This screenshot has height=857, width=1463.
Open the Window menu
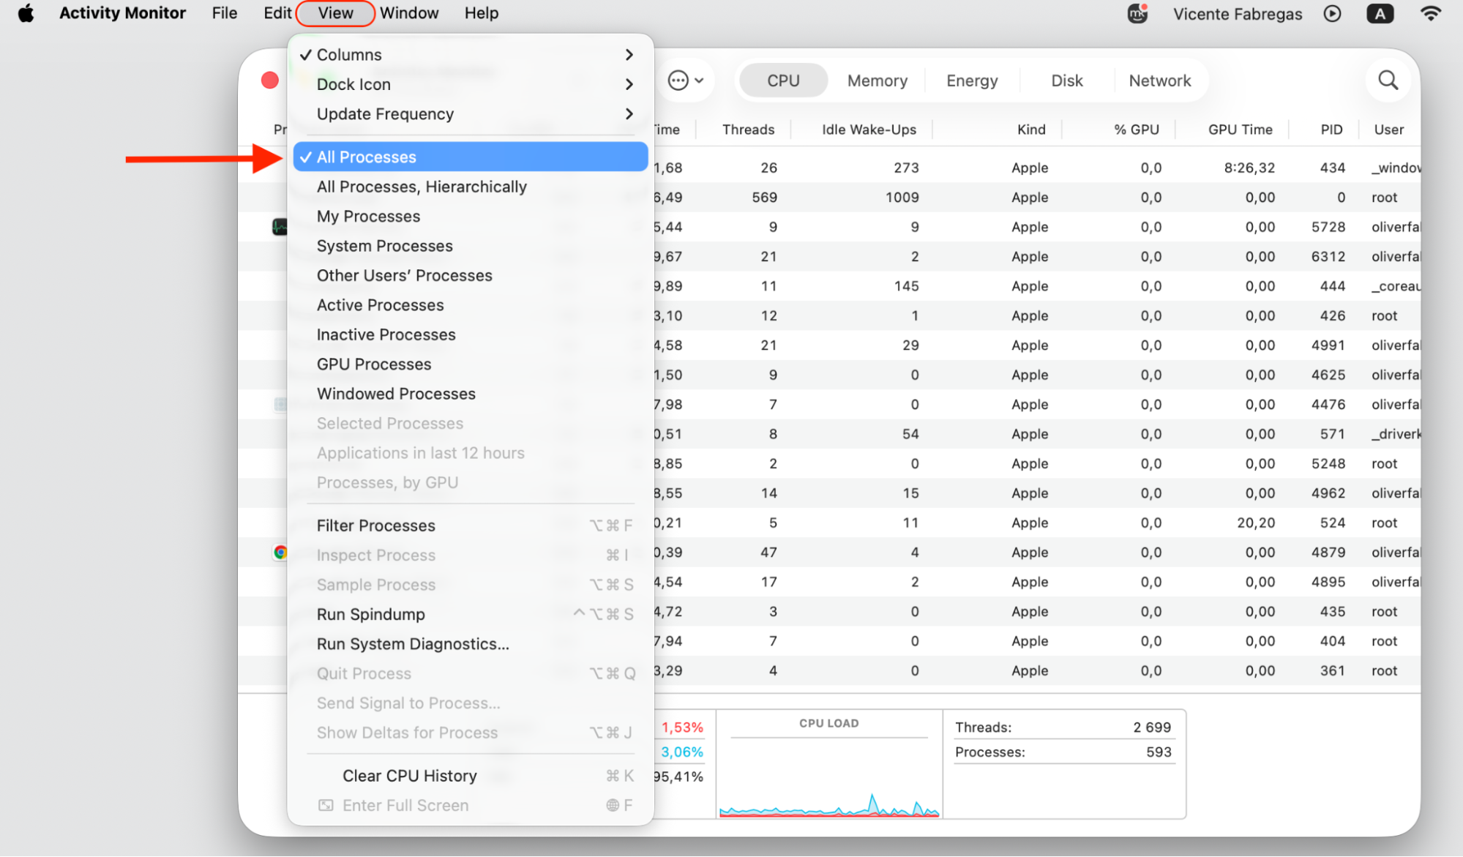(x=409, y=13)
